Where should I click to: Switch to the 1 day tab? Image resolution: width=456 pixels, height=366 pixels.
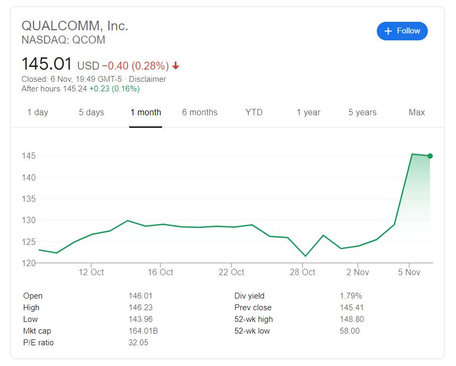point(37,112)
